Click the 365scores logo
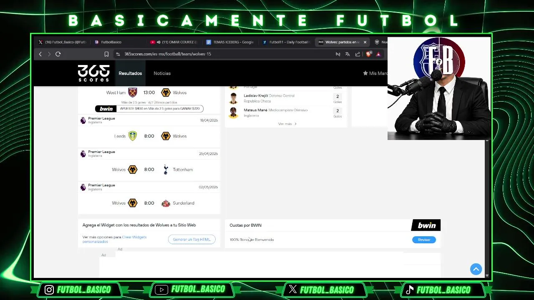 point(93,73)
